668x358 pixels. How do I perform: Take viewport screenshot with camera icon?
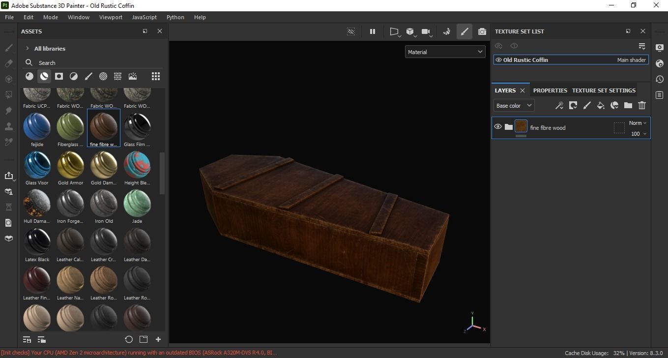click(x=482, y=31)
